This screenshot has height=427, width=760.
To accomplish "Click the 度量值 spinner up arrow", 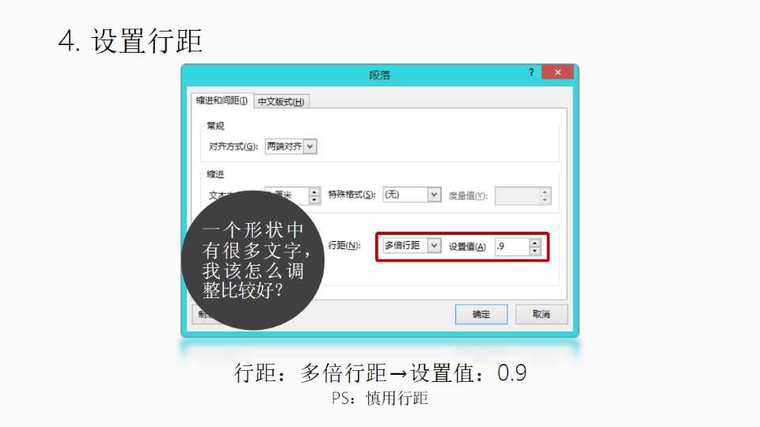I will (x=545, y=191).
